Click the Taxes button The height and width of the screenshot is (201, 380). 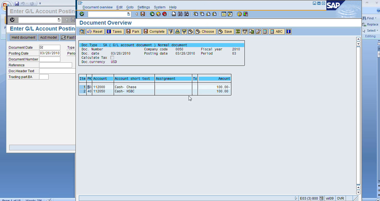115,32
